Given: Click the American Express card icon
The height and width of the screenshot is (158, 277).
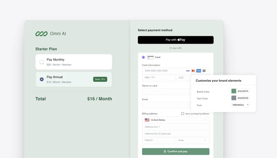Looking at the screenshot, I should click(199, 71).
